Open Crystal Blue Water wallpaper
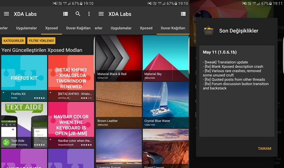 [x=166, y=105]
